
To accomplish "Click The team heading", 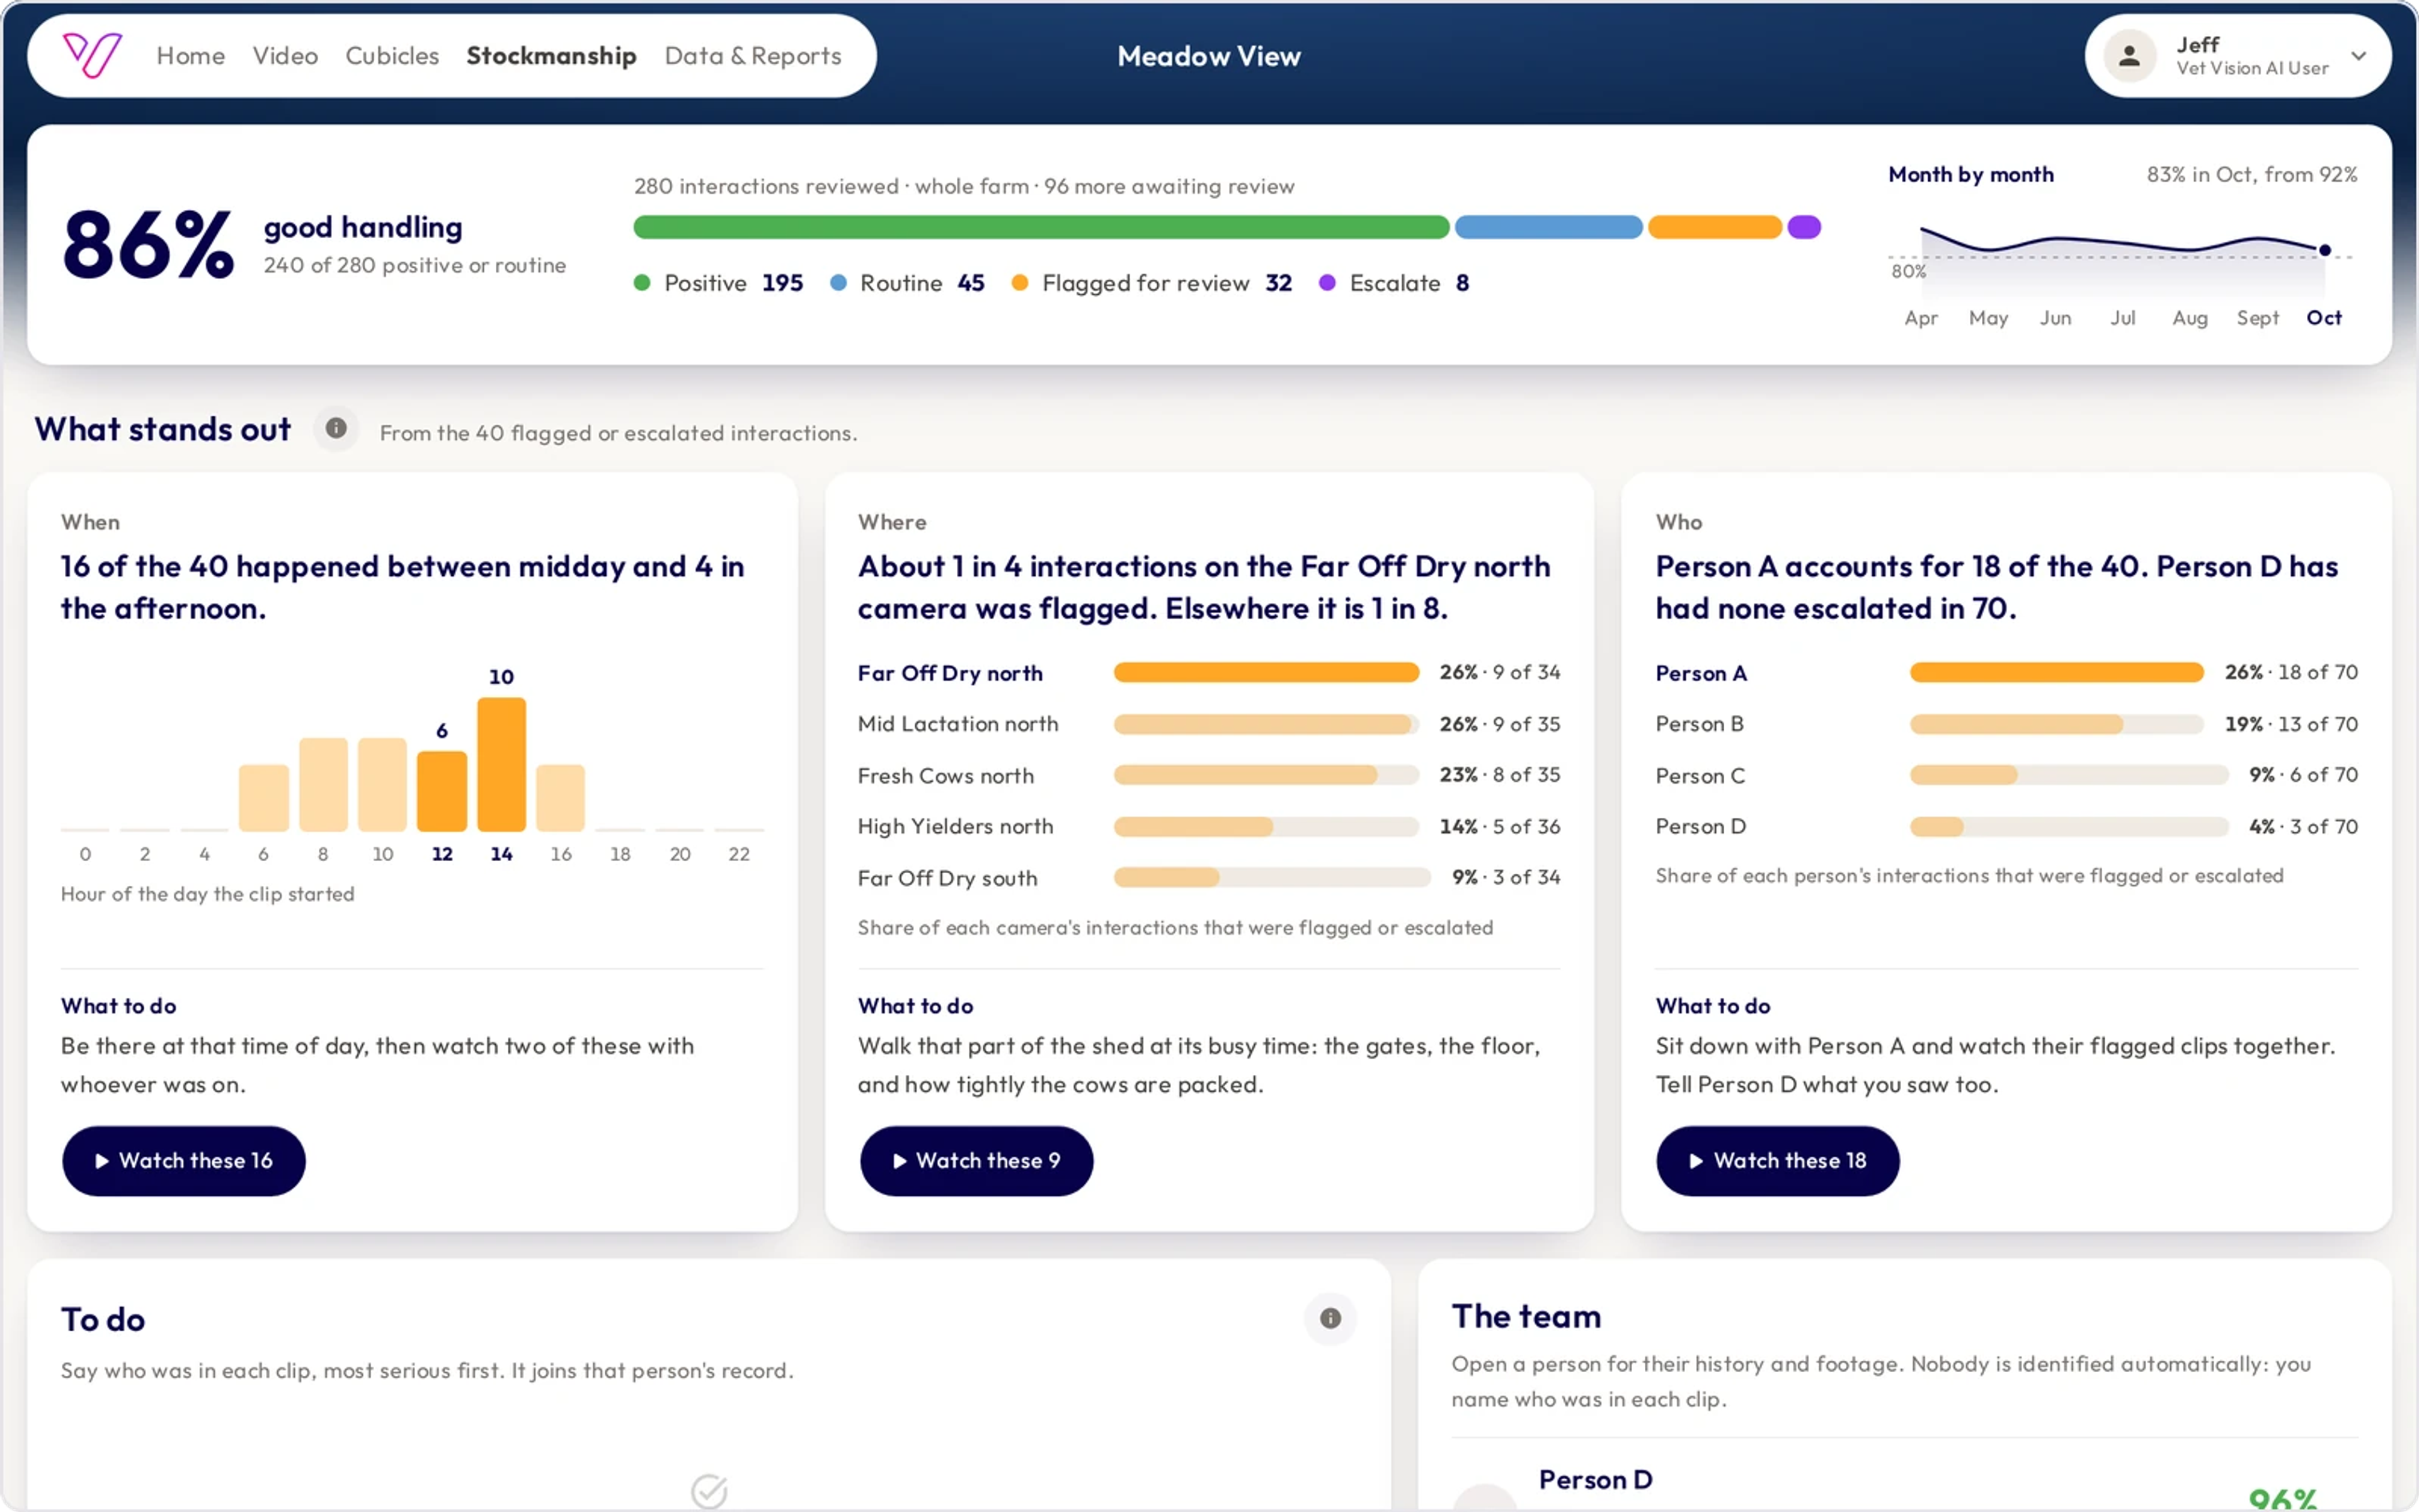I will click(x=1526, y=1316).
